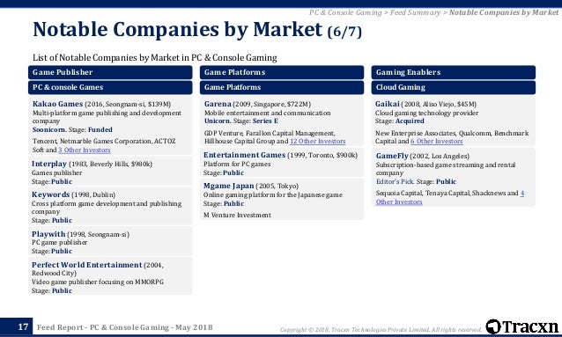Click the Gaikai company name

click(387, 104)
